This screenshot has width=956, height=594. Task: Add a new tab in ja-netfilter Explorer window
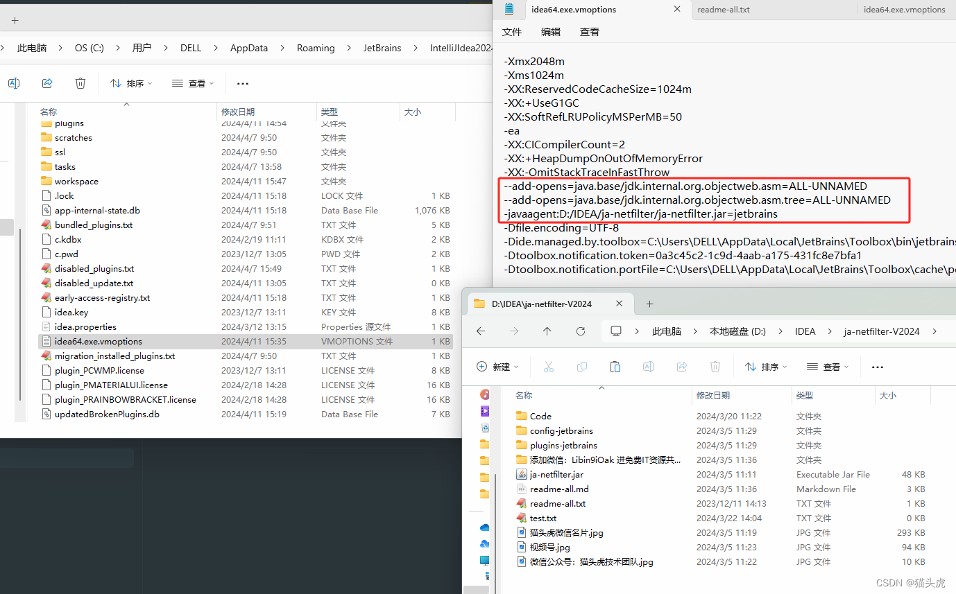click(650, 304)
